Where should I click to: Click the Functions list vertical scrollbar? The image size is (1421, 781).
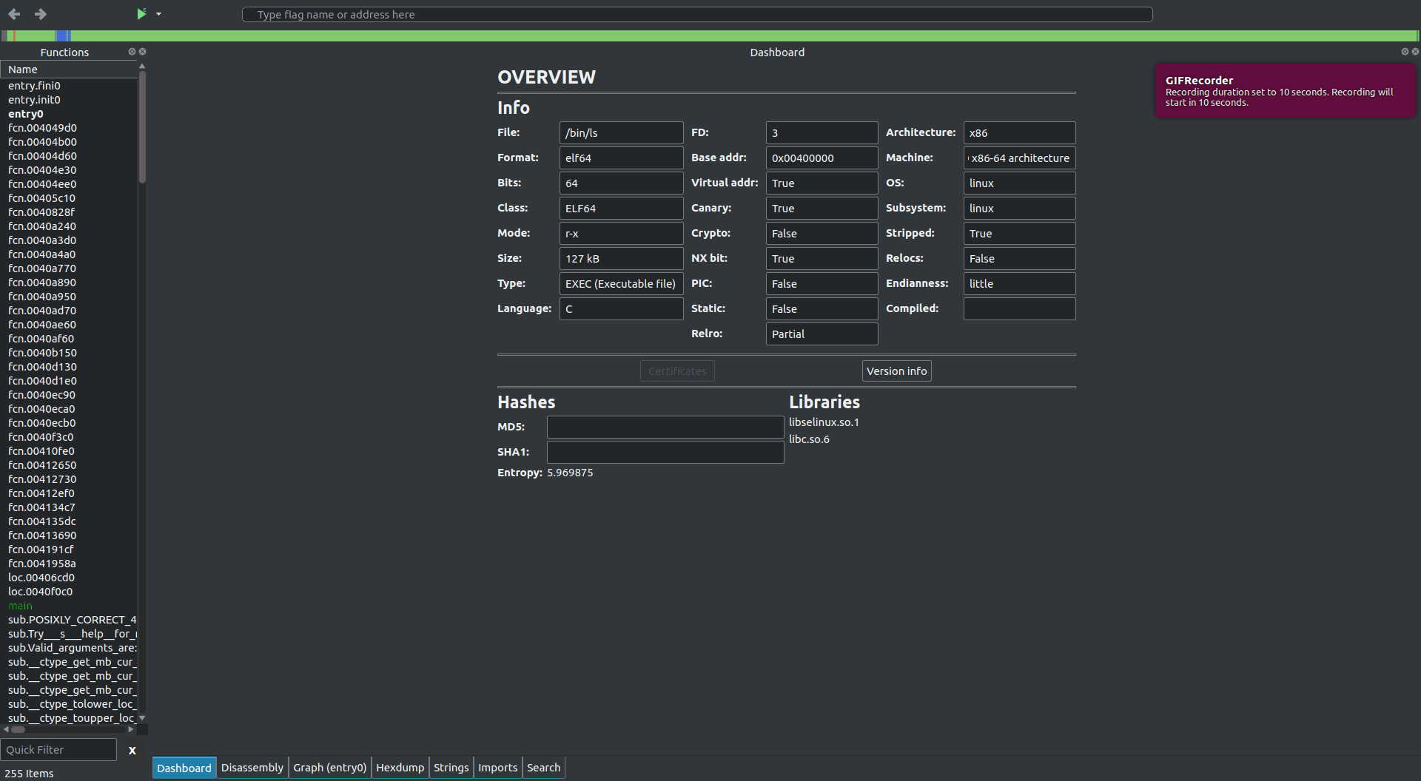(142, 127)
